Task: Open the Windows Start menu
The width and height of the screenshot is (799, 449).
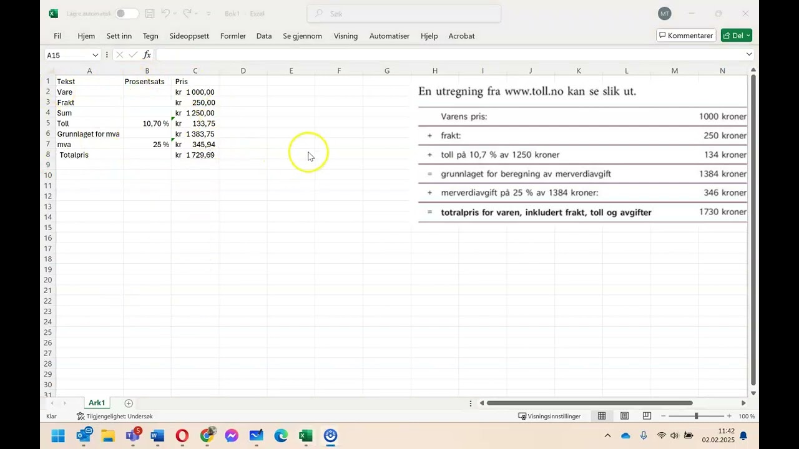Action: (58, 435)
